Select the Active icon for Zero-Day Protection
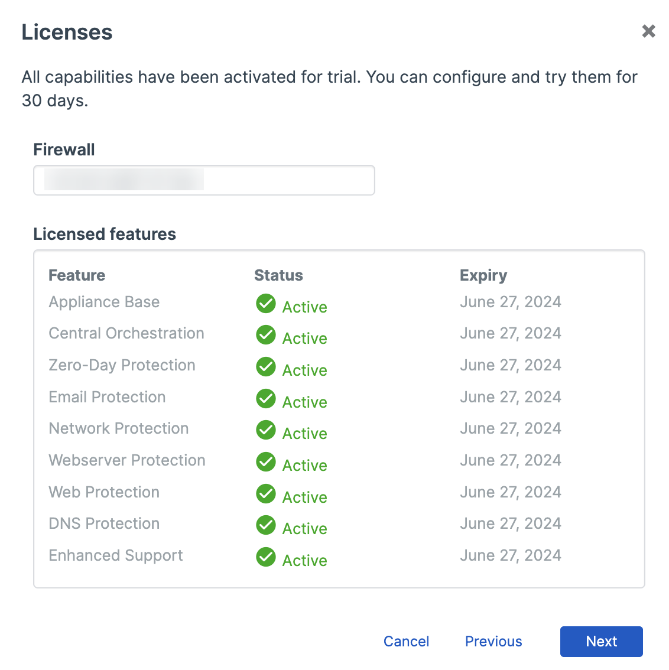The height and width of the screenshot is (670, 669). 266,367
